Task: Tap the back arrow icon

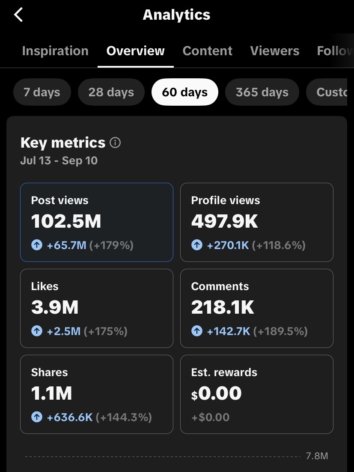Action: point(18,15)
